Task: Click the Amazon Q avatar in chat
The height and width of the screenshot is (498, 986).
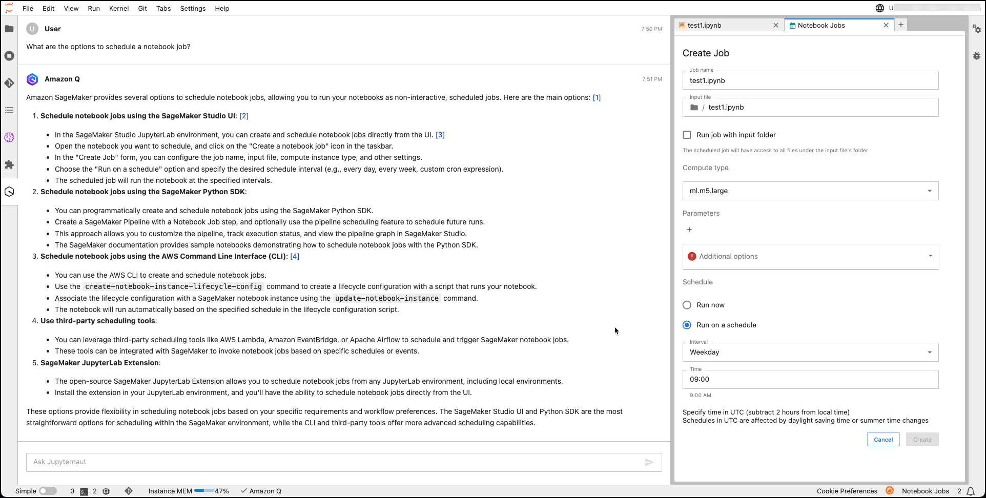Action: pyautogui.click(x=32, y=79)
